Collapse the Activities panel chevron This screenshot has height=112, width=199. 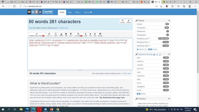[169, 99]
